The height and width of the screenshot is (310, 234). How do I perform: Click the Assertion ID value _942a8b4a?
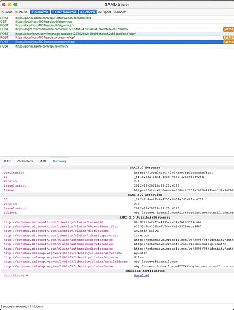pos(169,199)
